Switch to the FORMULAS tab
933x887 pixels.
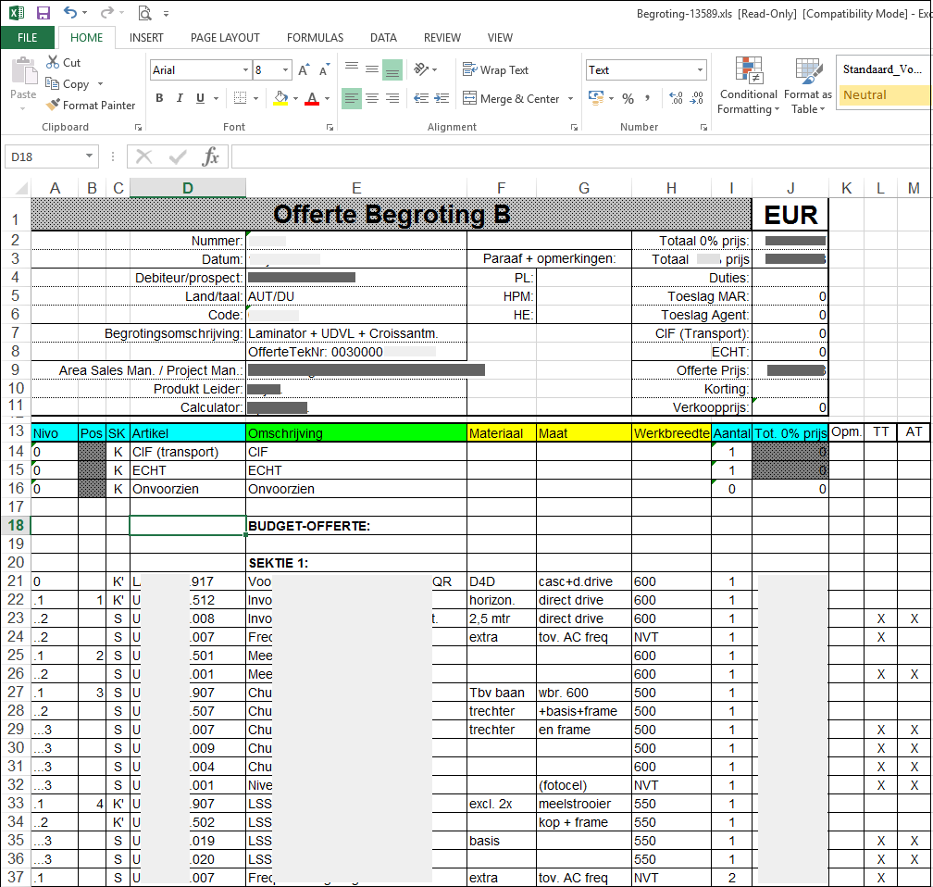(315, 38)
